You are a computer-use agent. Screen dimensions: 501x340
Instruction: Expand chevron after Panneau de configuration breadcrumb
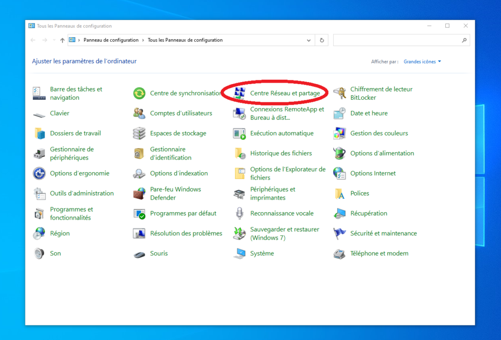(x=143, y=40)
